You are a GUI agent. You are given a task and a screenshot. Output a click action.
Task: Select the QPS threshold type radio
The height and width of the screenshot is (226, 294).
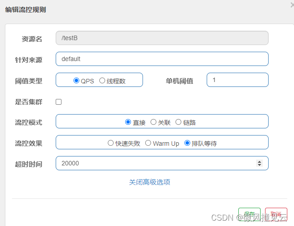[76, 81]
